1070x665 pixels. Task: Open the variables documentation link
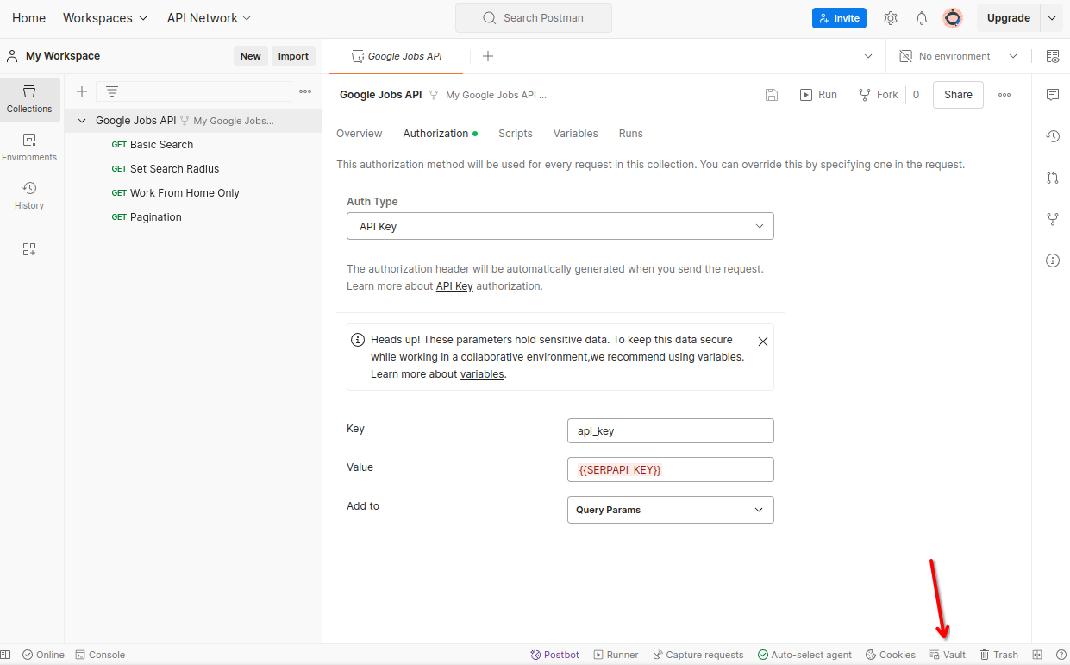tap(482, 374)
